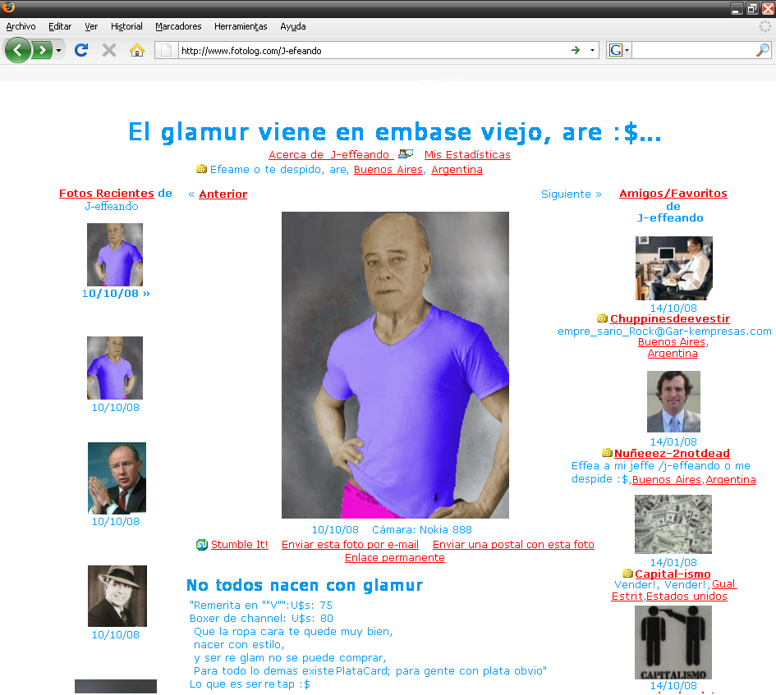Open thumbnail of man with clasped hands
The width and height of the screenshot is (776, 695).
coord(117,478)
